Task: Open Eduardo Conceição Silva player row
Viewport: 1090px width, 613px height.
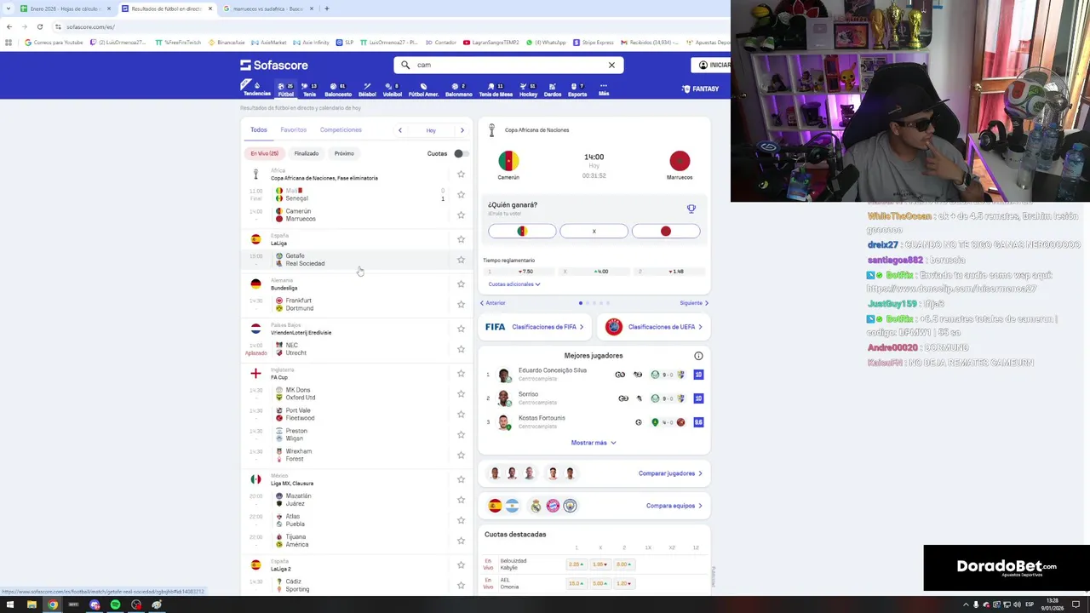Action: (x=594, y=375)
